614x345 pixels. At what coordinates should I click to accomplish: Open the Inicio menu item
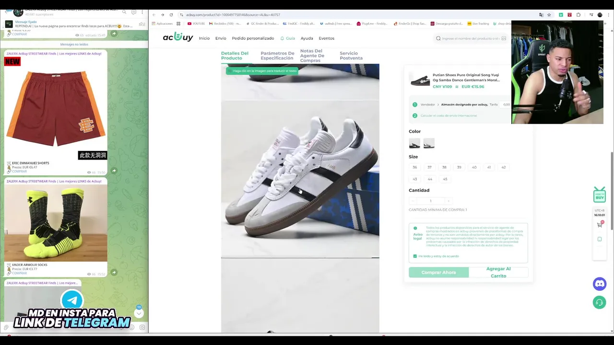click(204, 38)
